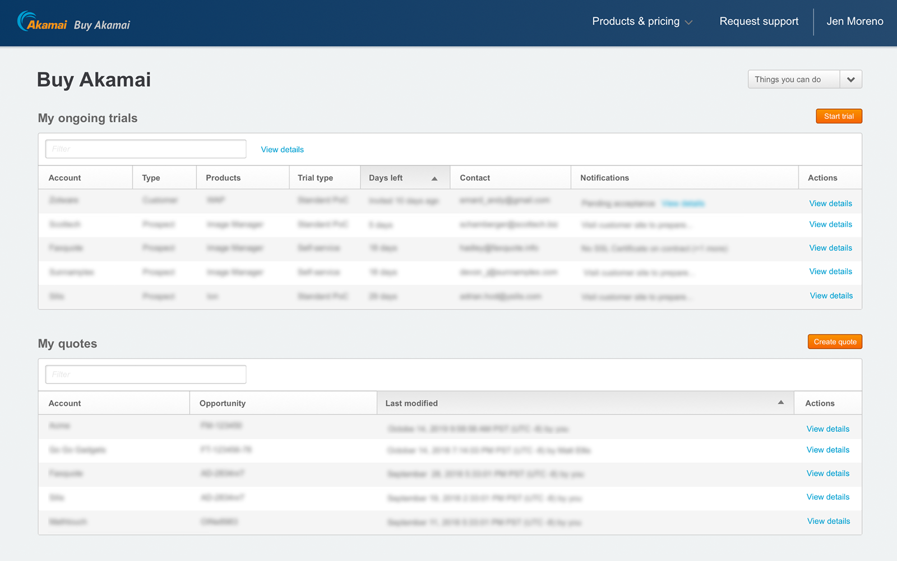Image resolution: width=897 pixels, height=561 pixels.
Task: Click the Akamai logo in the header
Action: (42, 22)
